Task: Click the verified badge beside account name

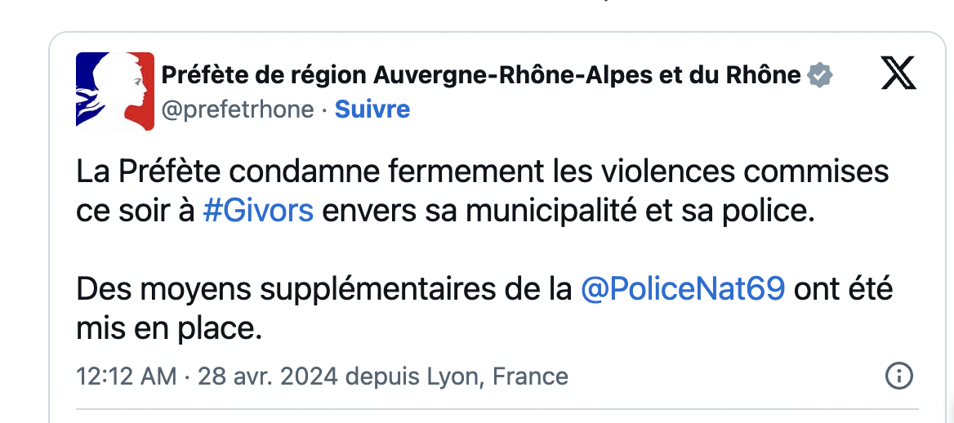Action: (x=819, y=75)
